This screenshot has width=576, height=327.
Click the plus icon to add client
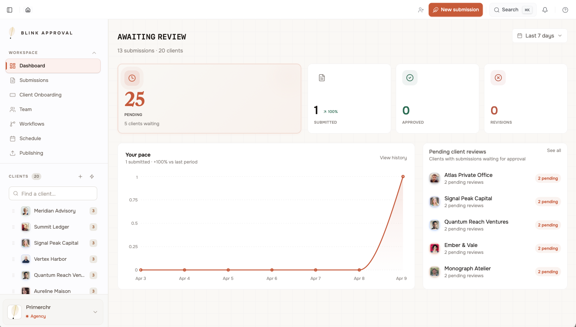[80, 177]
